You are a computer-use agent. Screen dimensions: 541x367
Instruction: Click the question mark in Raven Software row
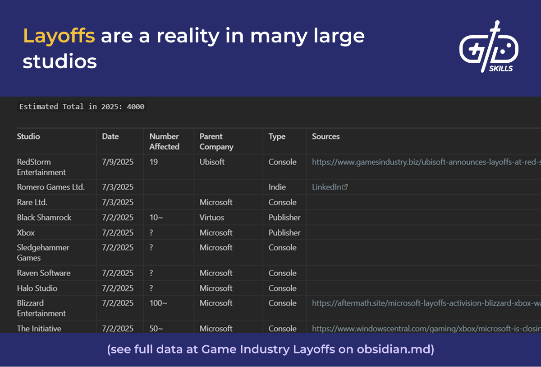(151, 273)
